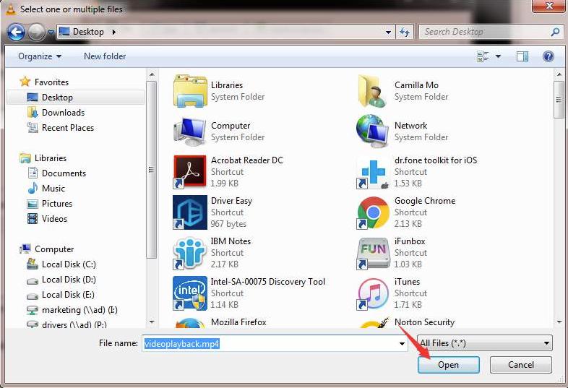Screen dimensions: 568x388
Task: Toggle the preview pane icon
Action: tap(522, 56)
